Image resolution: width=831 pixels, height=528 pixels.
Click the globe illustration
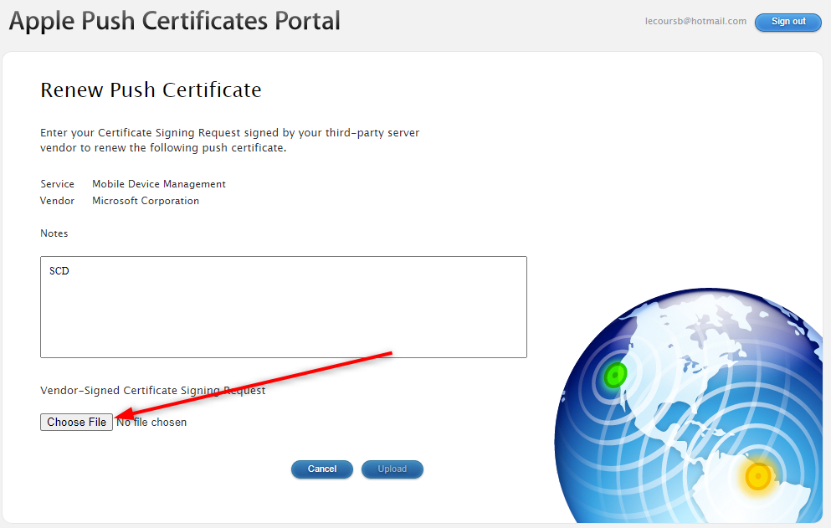(x=689, y=406)
